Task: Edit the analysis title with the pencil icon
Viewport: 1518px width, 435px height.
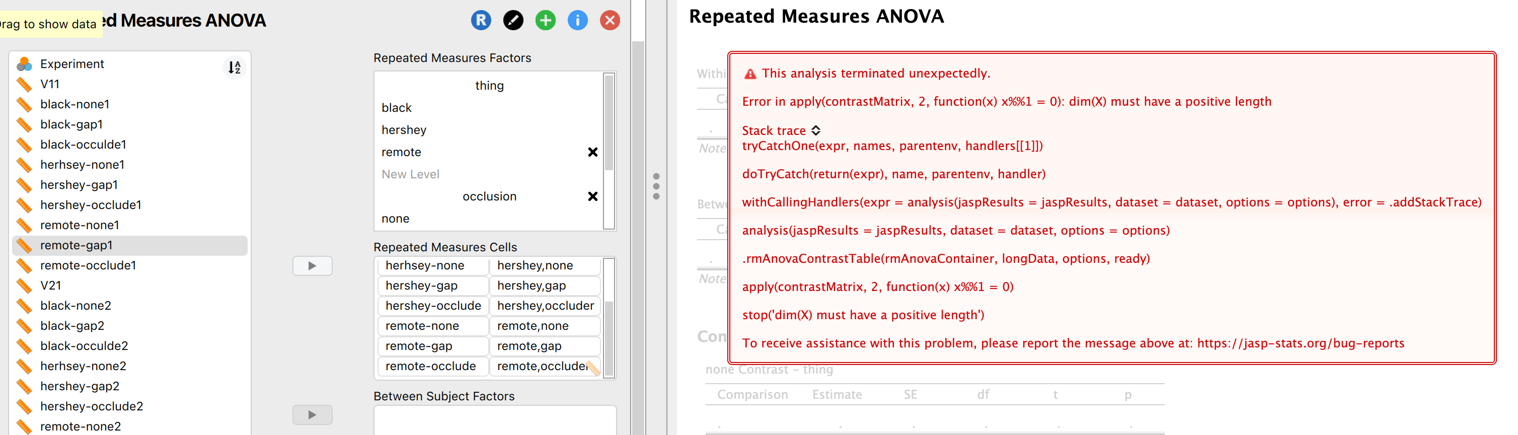Action: 513,20
